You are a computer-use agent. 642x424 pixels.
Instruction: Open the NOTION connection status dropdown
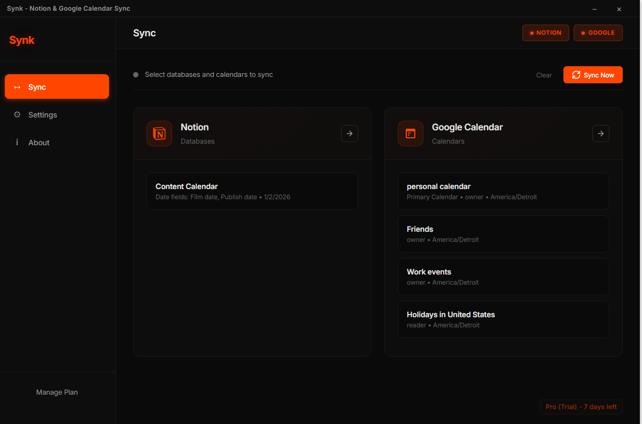pos(545,33)
